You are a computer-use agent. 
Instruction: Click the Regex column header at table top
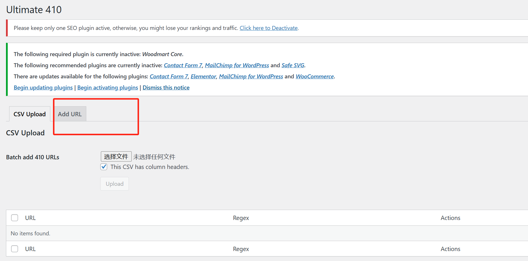click(x=241, y=218)
